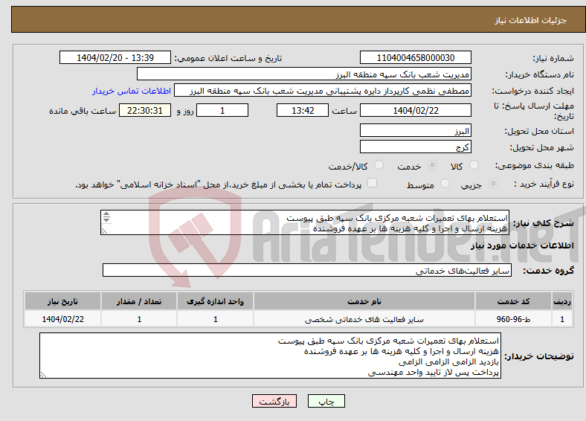The image size is (586, 421).
Task: Select the کالا/خدمت radio button
Action: pos(379,165)
